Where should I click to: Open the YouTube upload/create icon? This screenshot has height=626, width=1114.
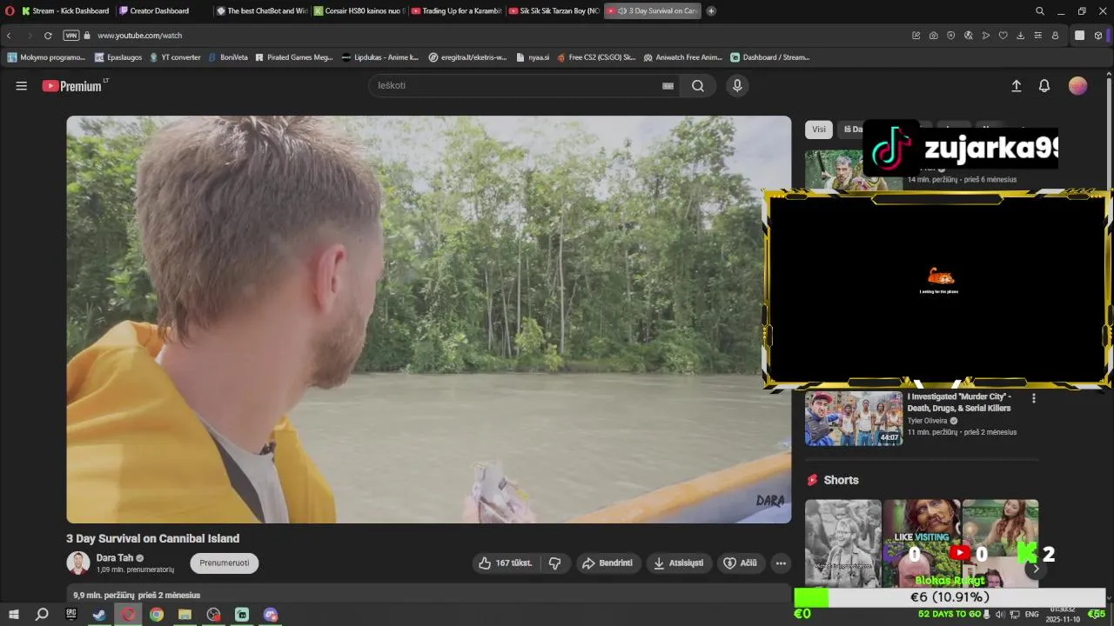coord(1016,86)
